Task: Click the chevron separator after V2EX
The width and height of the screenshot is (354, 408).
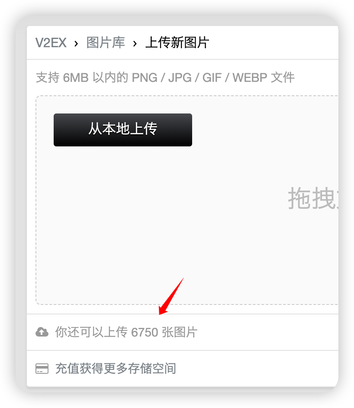Action: tap(76, 44)
